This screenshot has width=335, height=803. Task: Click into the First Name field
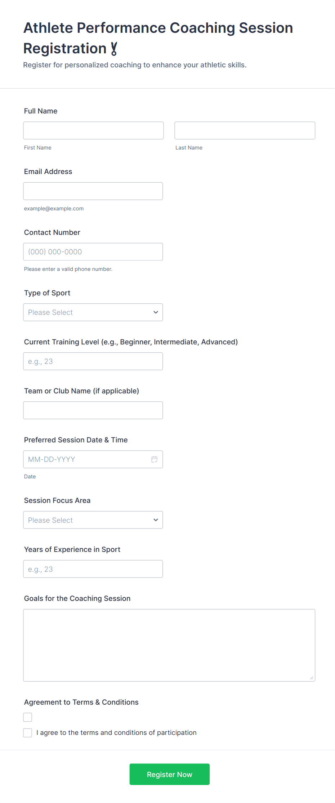coord(93,130)
